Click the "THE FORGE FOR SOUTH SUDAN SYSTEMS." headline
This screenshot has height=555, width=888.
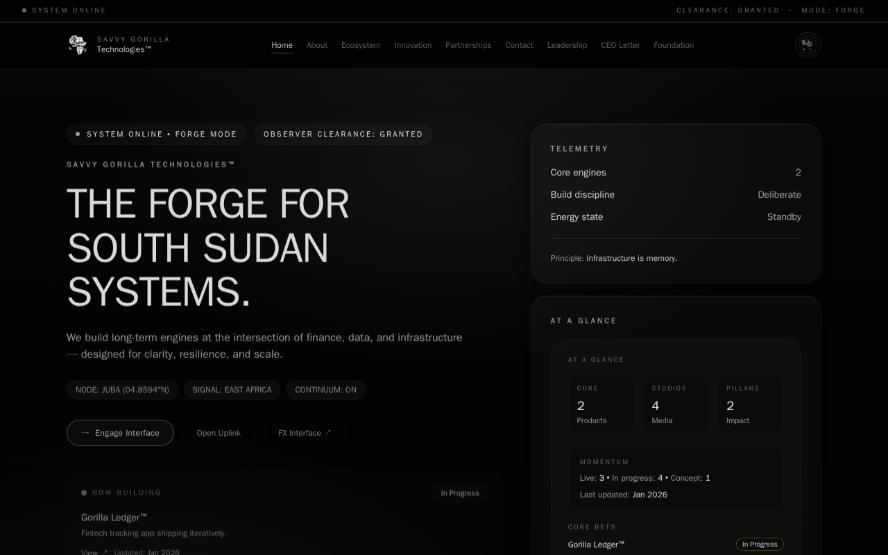point(208,248)
